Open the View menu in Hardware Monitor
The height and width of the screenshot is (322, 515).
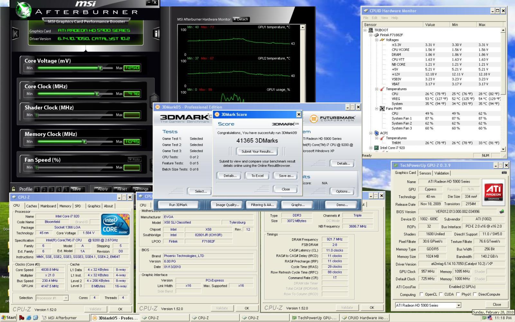click(x=385, y=18)
